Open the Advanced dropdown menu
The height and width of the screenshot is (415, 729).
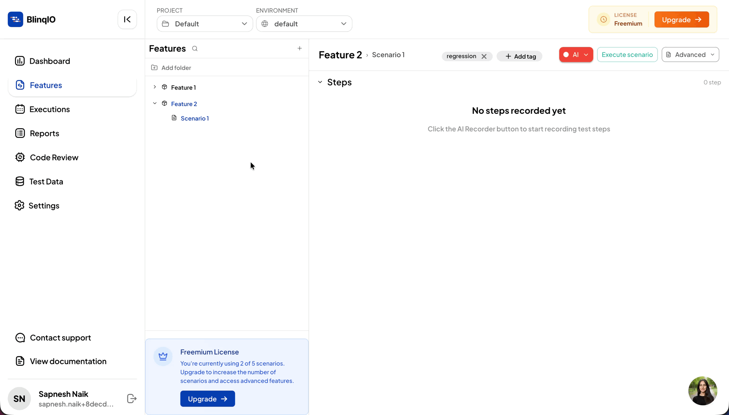point(690,55)
